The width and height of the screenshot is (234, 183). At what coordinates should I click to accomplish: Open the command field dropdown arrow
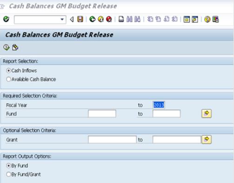coord(62,20)
